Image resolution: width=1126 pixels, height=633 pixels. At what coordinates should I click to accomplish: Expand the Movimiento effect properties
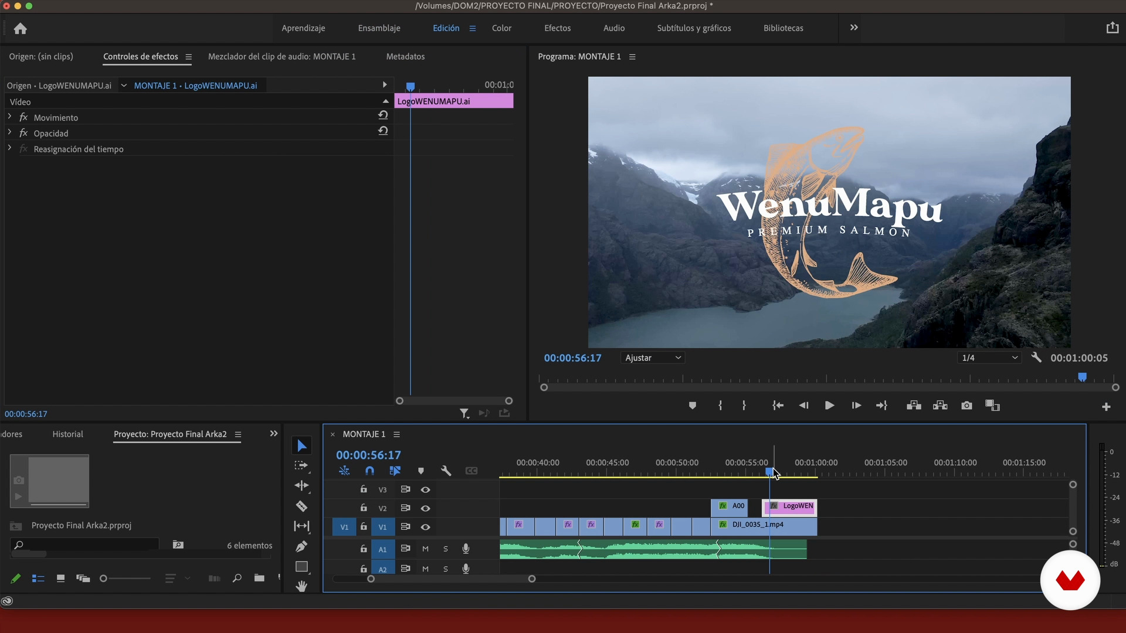pyautogui.click(x=9, y=117)
